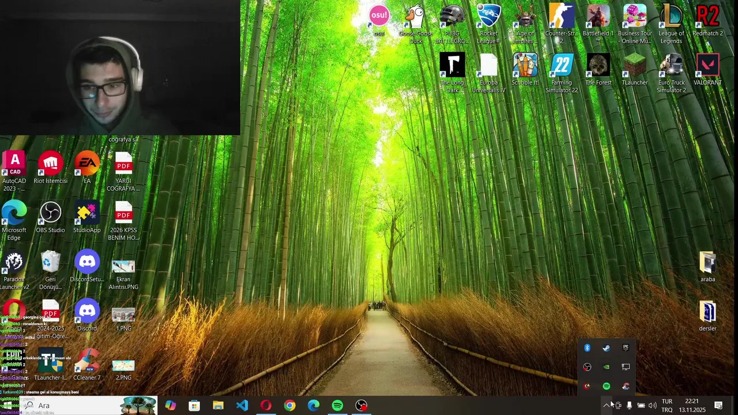The width and height of the screenshot is (738, 415).
Task: Open the Redmatch 2 desktop icon
Action: click(707, 21)
